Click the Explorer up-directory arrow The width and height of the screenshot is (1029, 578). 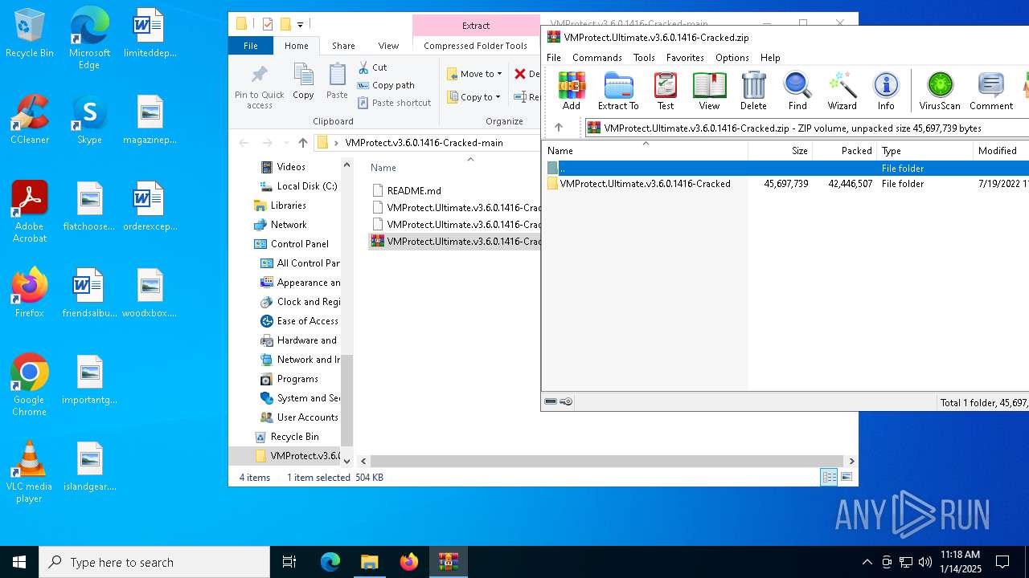point(302,143)
